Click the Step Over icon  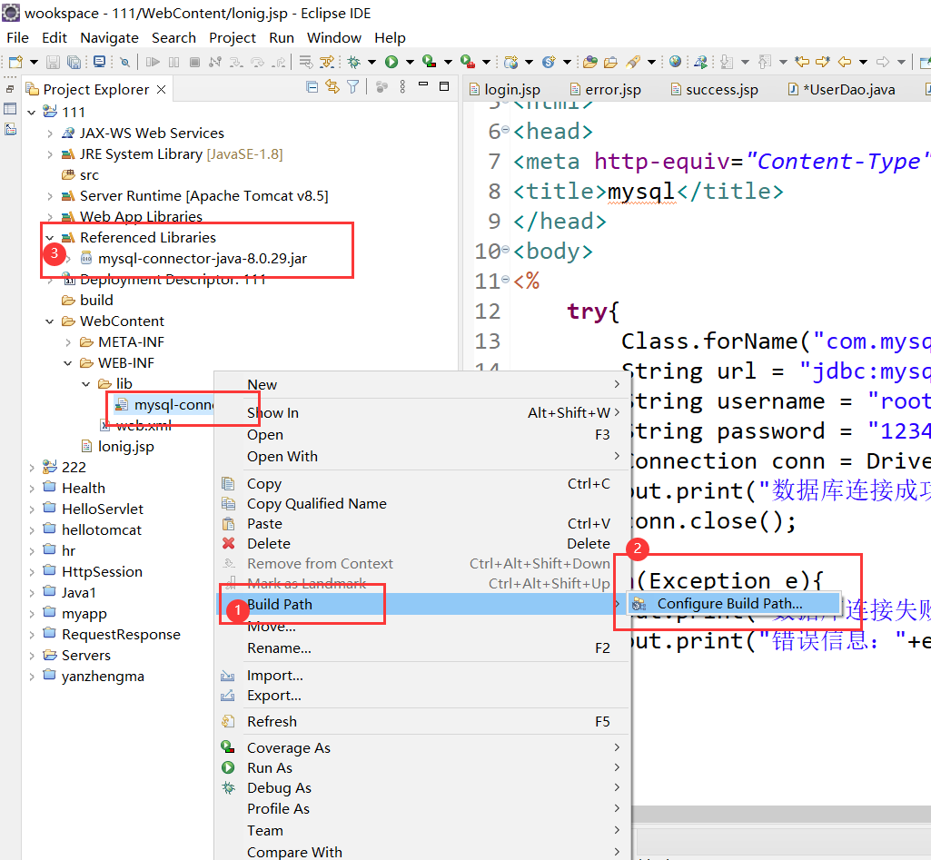tap(257, 62)
